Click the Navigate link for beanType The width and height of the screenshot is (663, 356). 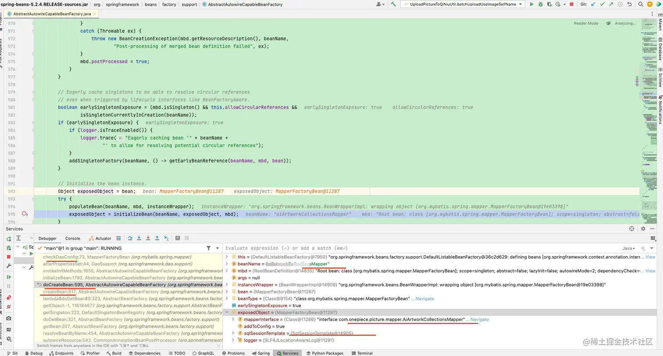[x=424, y=299]
